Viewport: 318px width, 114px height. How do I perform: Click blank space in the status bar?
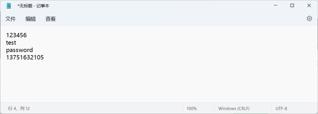click(105, 108)
